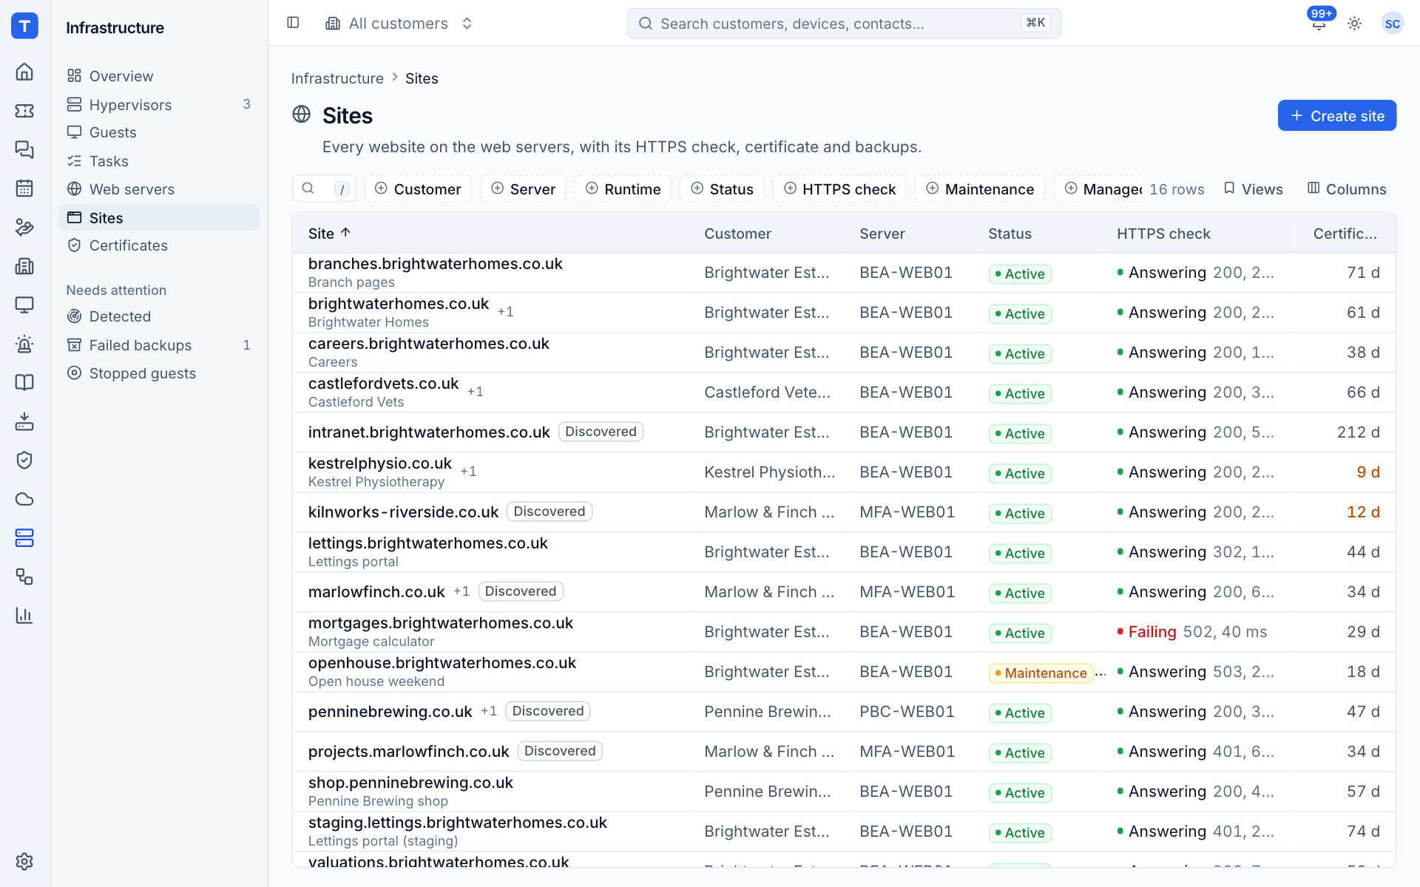This screenshot has width=1420, height=887.
Task: Open the Columns chooser
Action: tap(1346, 189)
